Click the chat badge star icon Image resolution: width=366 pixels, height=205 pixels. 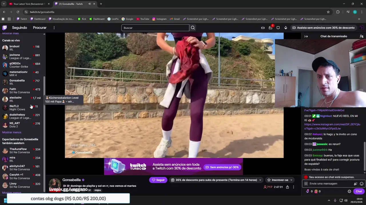306,184
